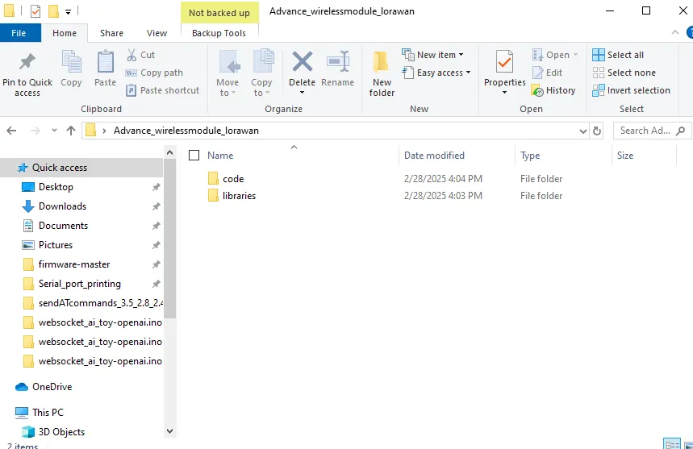
Task: Open the Easy access dropdown
Action: click(436, 73)
